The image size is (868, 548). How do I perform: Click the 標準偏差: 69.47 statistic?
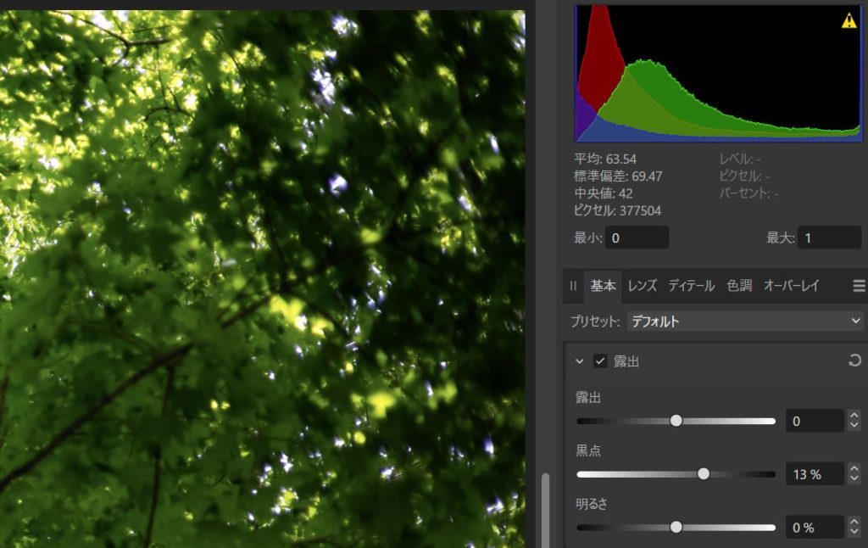pos(618,176)
